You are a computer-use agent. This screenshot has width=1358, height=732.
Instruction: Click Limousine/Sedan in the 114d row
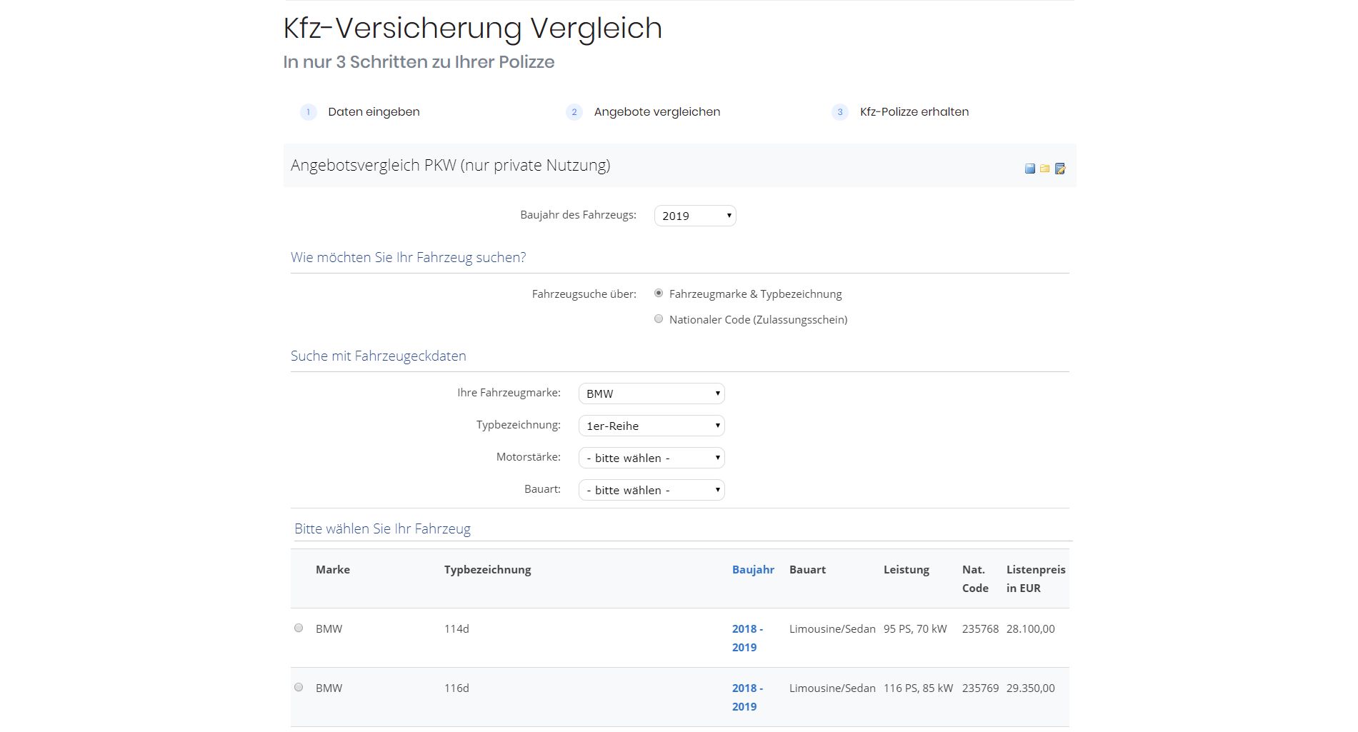coord(832,629)
